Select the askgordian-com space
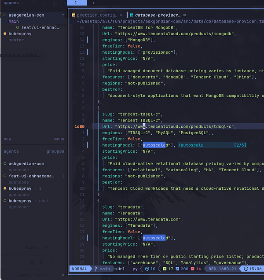 [x=26, y=15]
